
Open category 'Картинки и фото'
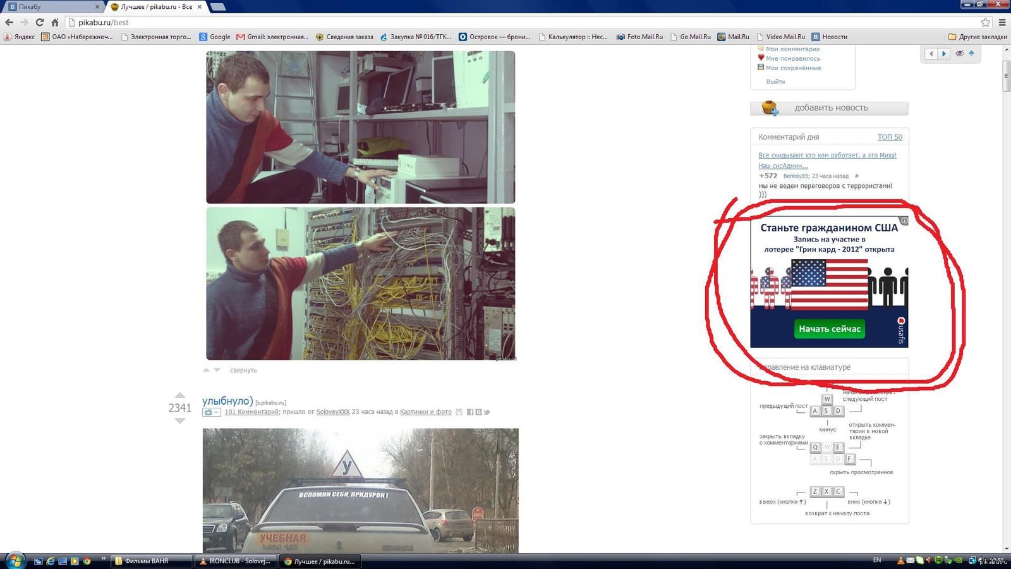click(x=426, y=412)
